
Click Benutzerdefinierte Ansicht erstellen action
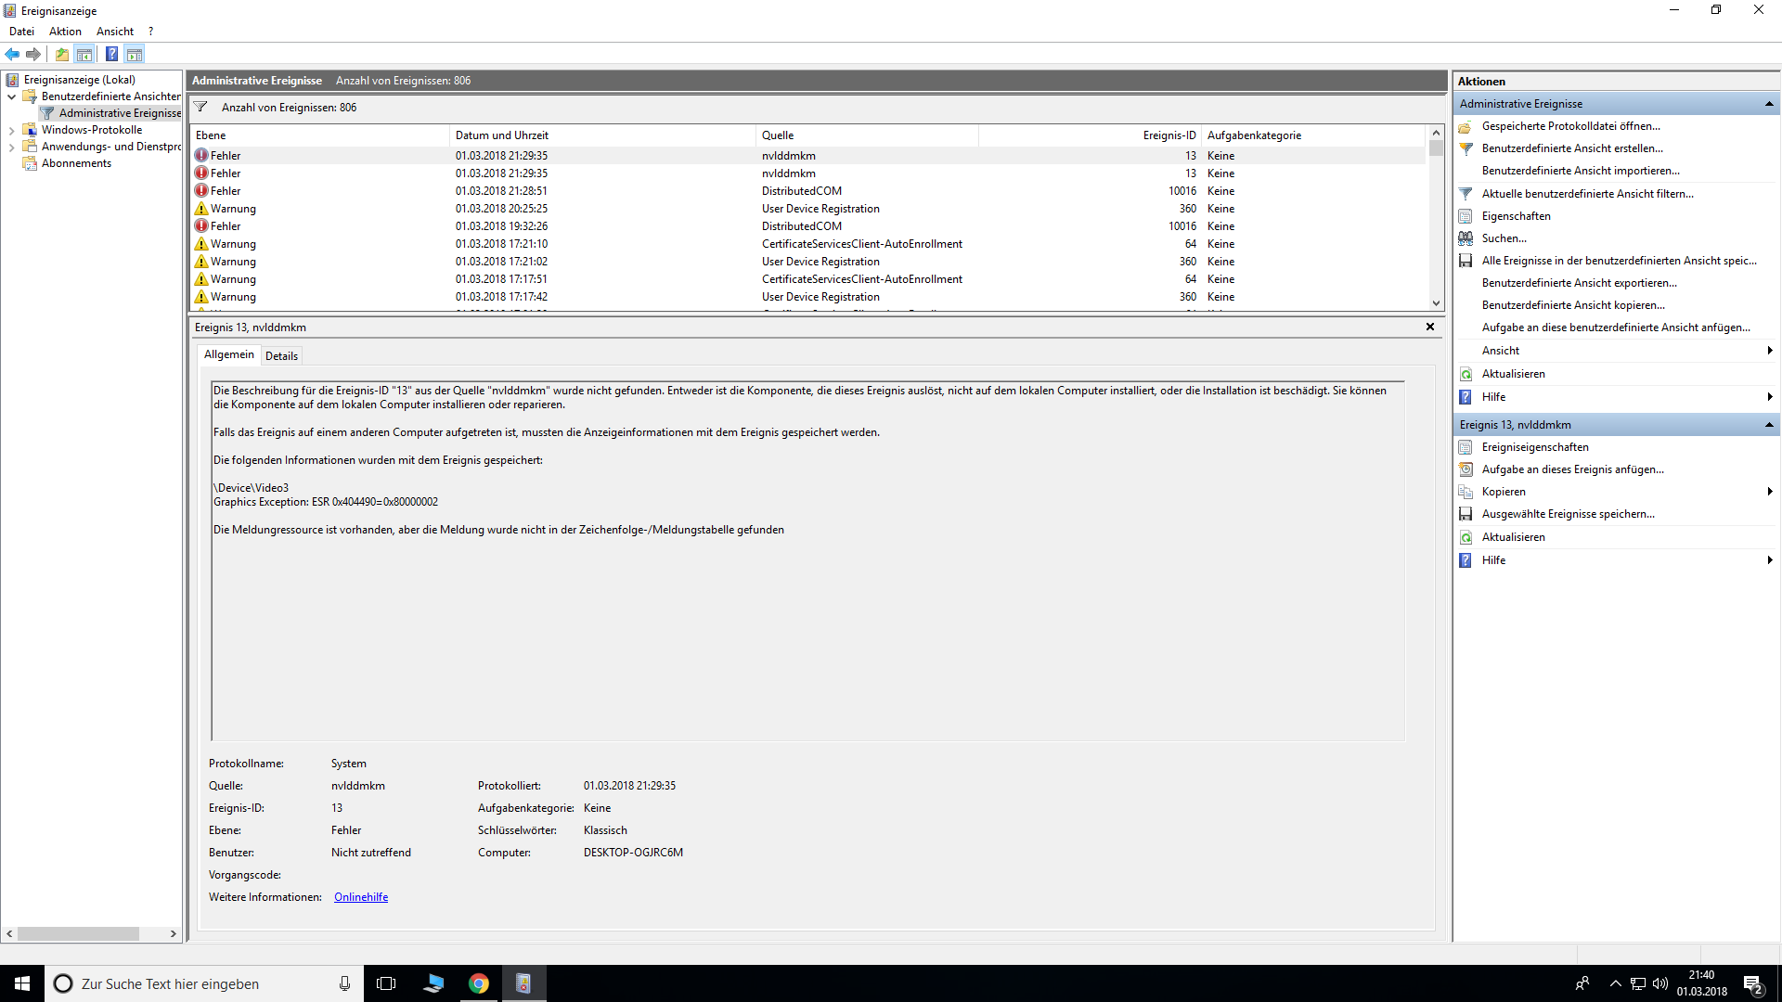point(1572,148)
